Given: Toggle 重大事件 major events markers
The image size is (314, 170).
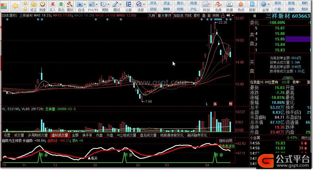Looking at the screenshot, I should [x=165, y=15].
